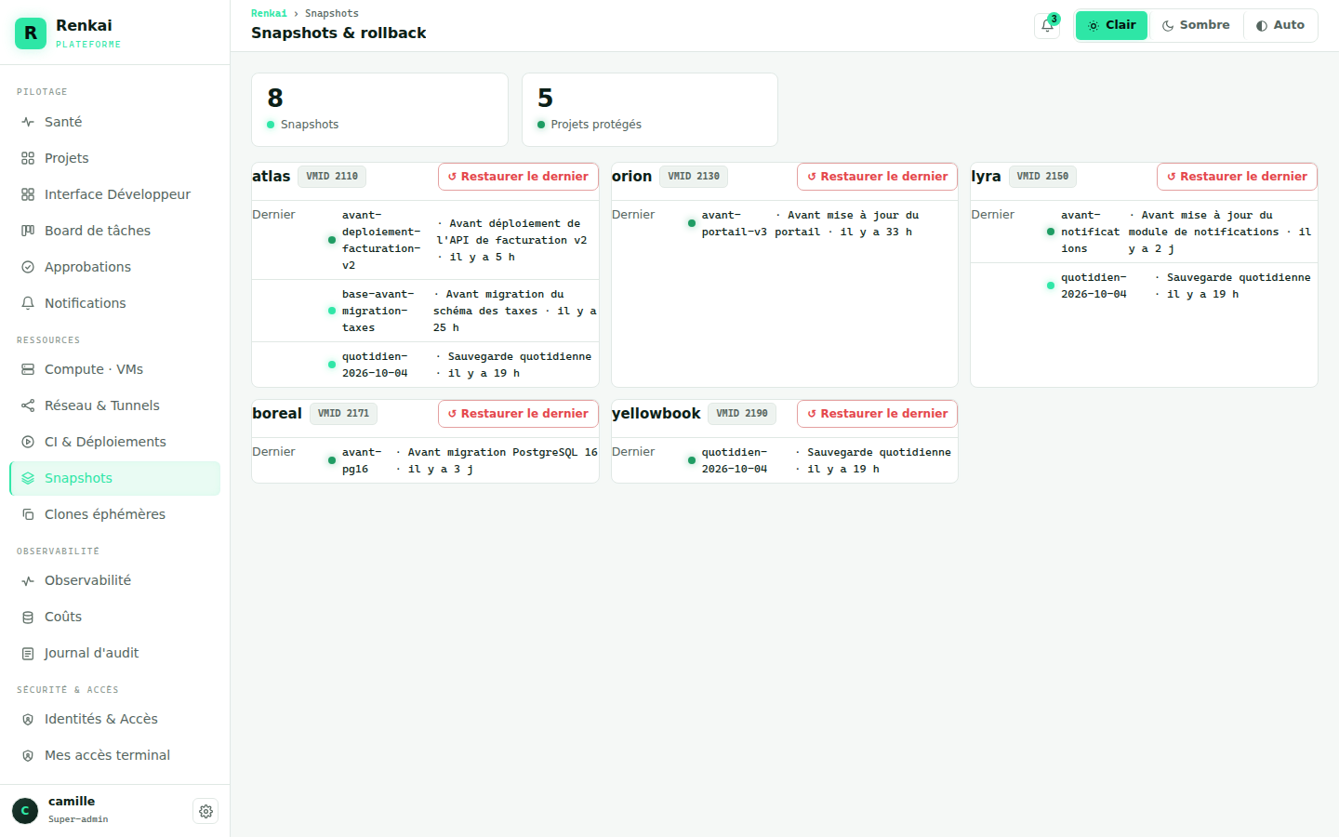The height and width of the screenshot is (837, 1339).
Task: Restore latest snapshot for atlas
Action: pos(518,177)
